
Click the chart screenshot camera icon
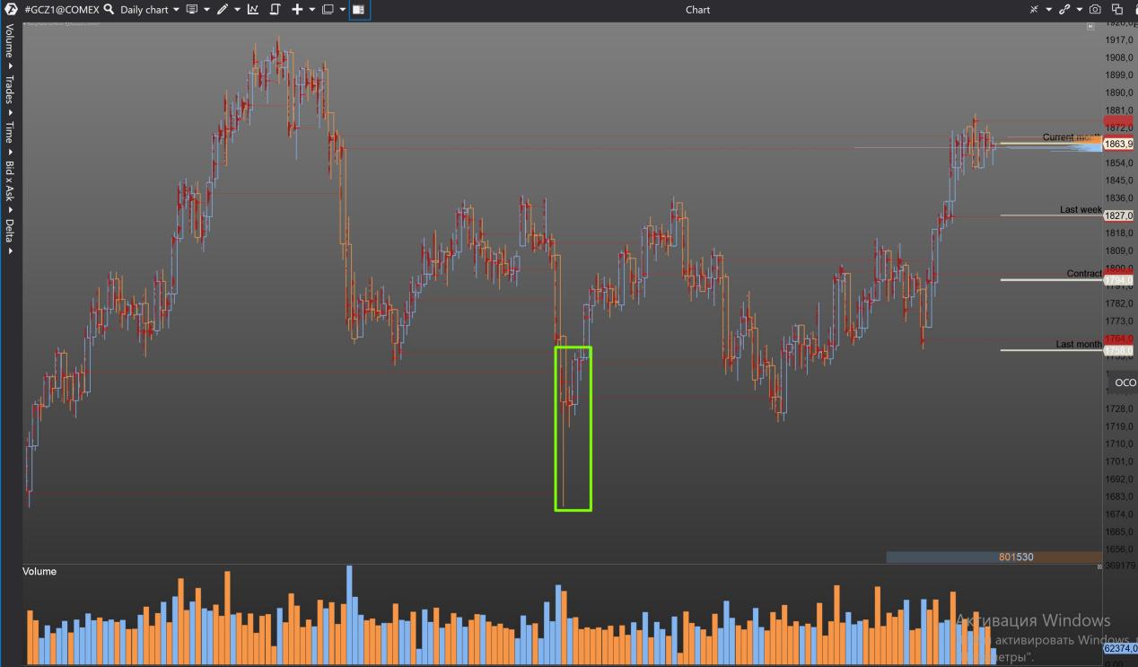[1095, 10]
